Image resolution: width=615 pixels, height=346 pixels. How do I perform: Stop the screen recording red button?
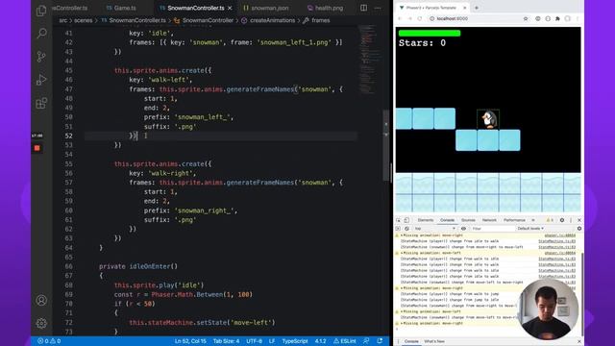point(37,148)
